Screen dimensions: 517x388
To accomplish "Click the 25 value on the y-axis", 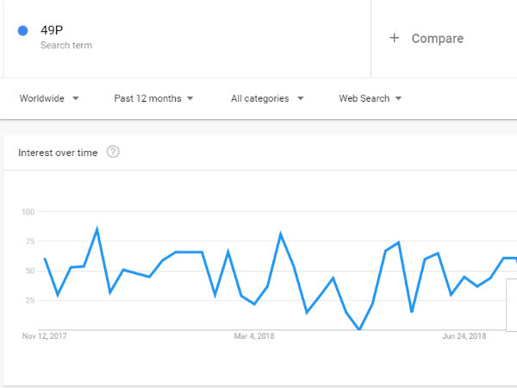I will 28,300.
